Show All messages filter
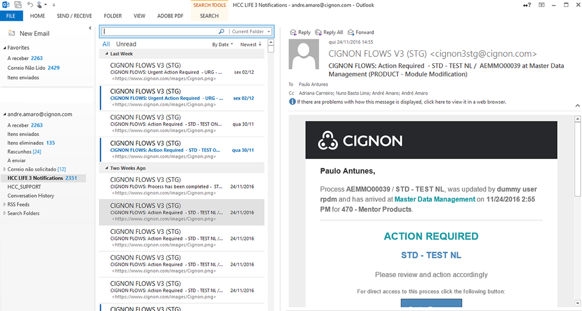 (x=106, y=44)
